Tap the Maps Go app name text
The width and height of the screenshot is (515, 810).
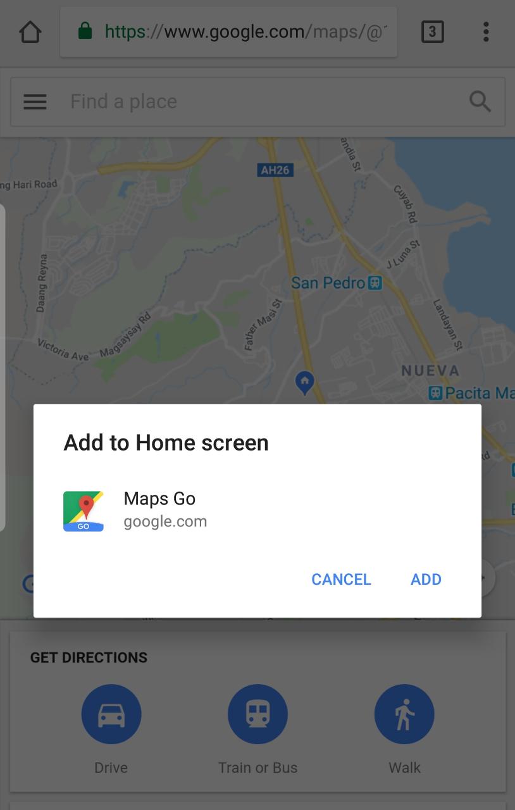[159, 499]
